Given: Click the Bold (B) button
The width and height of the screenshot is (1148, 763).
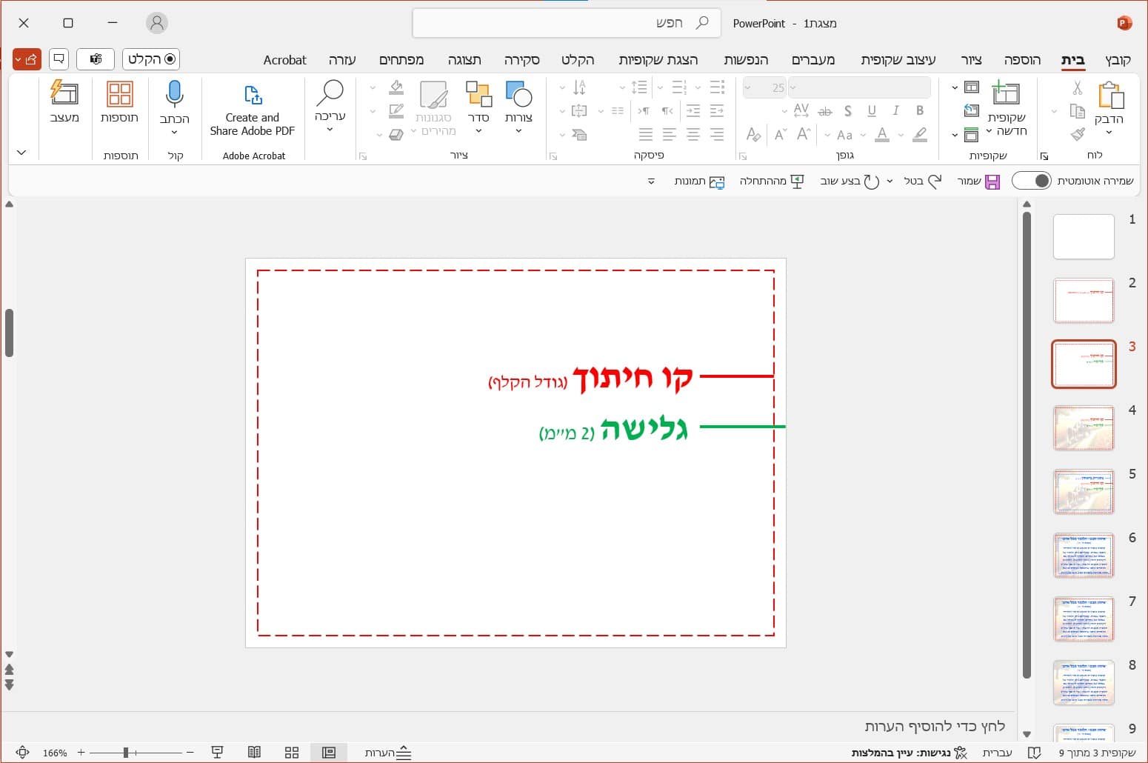Looking at the screenshot, I should [919, 110].
